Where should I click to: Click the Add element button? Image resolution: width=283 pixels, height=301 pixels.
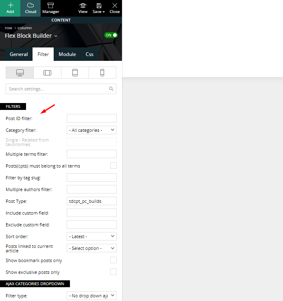pyautogui.click(x=10, y=8)
